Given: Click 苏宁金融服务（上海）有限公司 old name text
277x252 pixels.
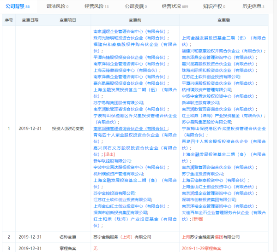Looking at the screenshot, I should coord(122,237).
